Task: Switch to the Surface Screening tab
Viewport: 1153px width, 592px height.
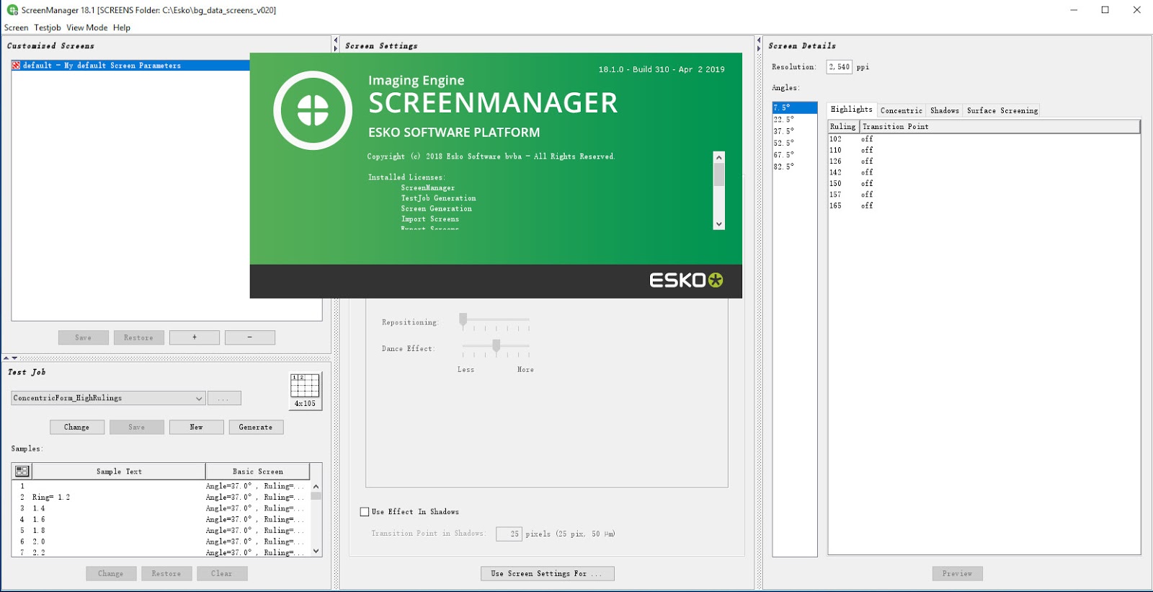Action: [x=1002, y=111]
